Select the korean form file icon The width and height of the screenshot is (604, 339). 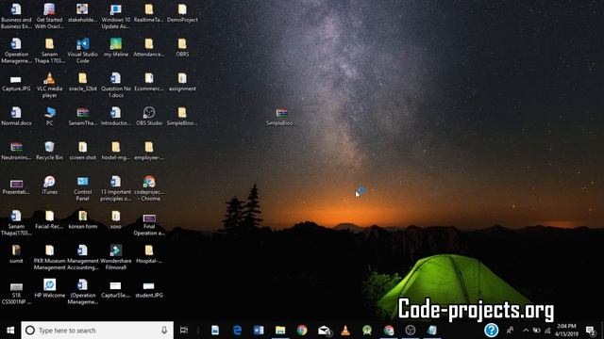tap(82, 219)
